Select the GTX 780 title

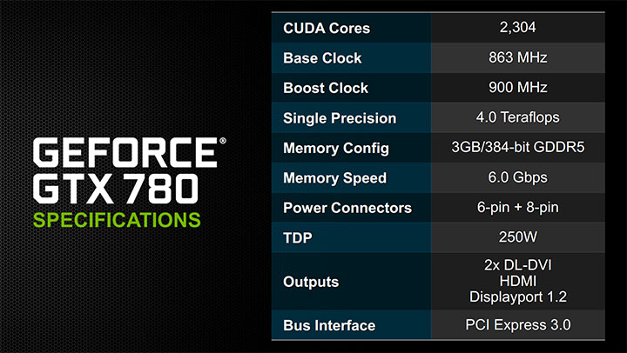(x=116, y=189)
